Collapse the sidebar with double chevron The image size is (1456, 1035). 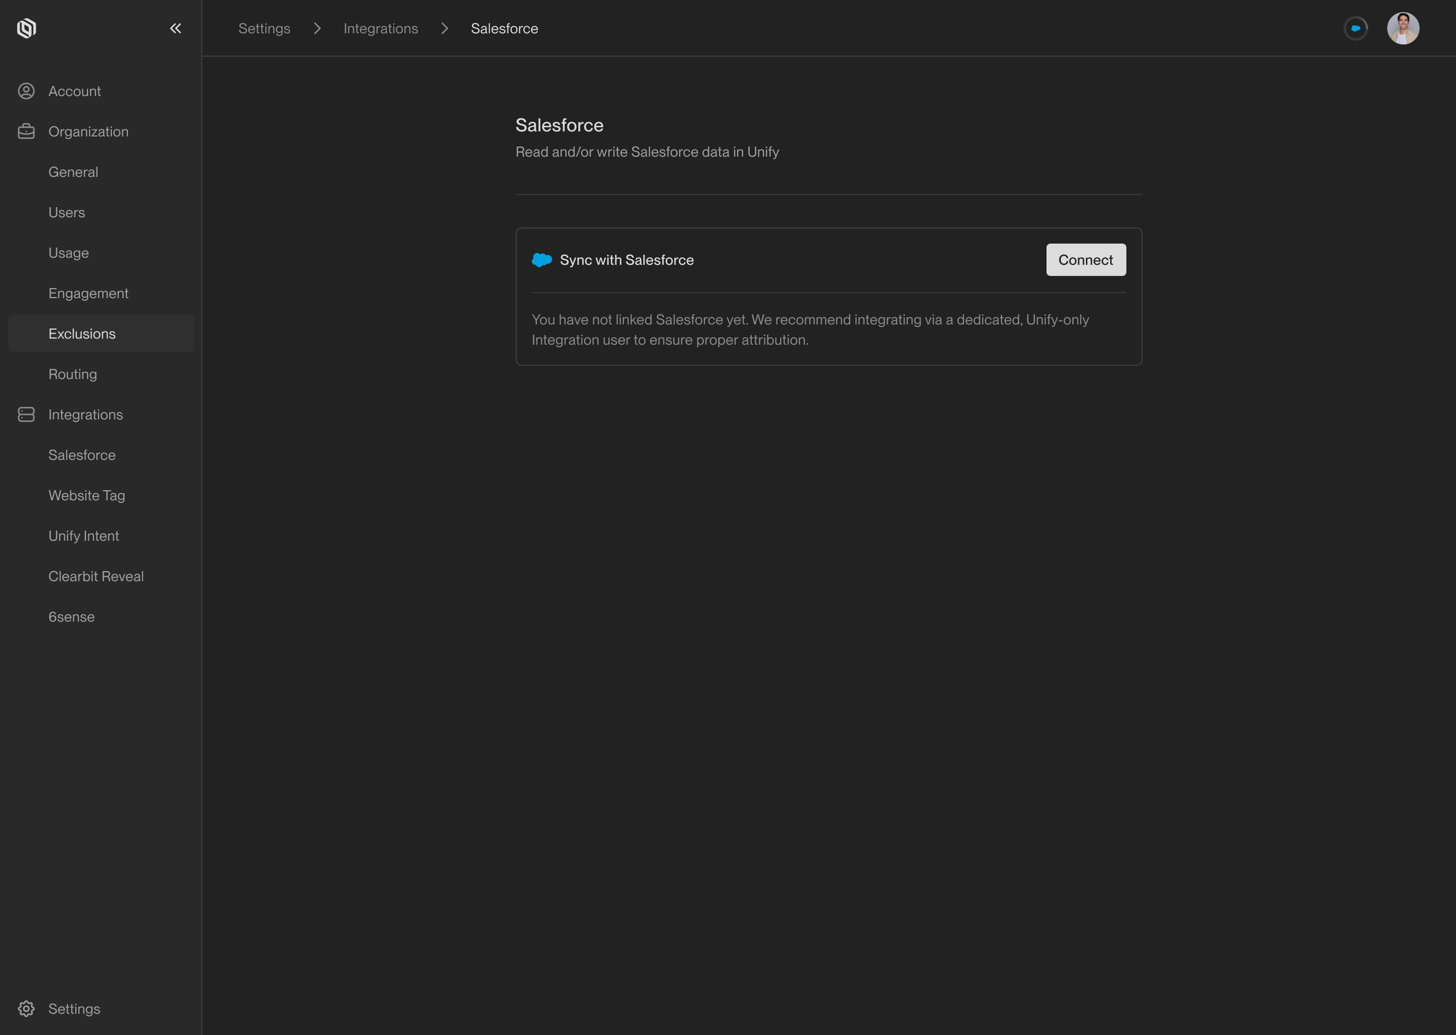click(175, 28)
